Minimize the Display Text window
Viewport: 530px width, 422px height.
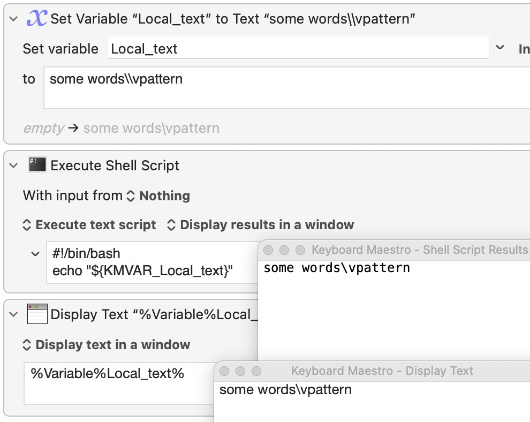tap(240, 371)
